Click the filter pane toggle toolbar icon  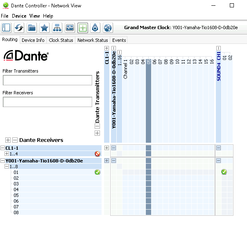7,28
